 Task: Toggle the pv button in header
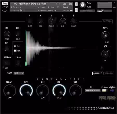point(114,10)
